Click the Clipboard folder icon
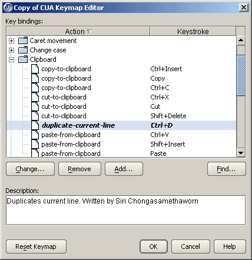This screenshot has width=252, height=260. click(23, 59)
